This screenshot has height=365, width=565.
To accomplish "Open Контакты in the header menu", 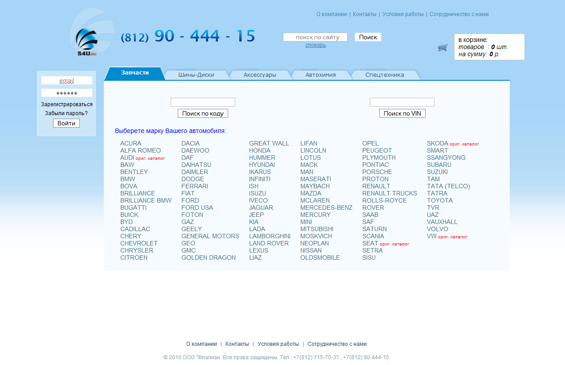I will 364,14.
